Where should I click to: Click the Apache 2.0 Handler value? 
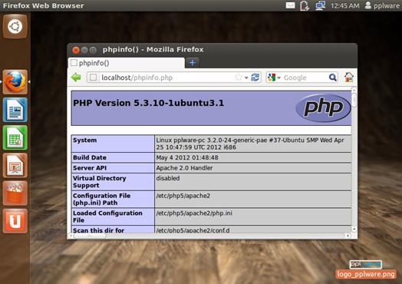tap(184, 168)
